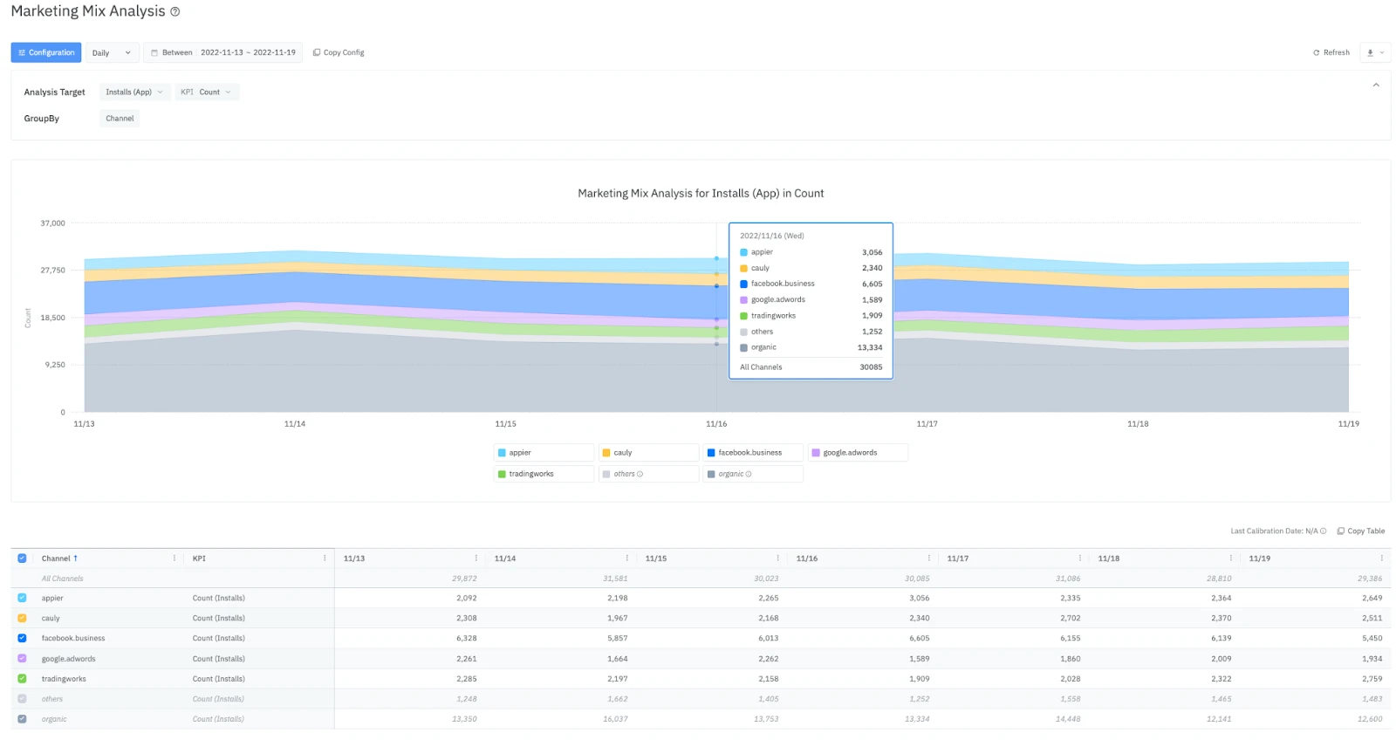Toggle the facebook.business row checkbox
Image resolution: width=1396 pixels, height=740 pixels.
[x=22, y=638]
